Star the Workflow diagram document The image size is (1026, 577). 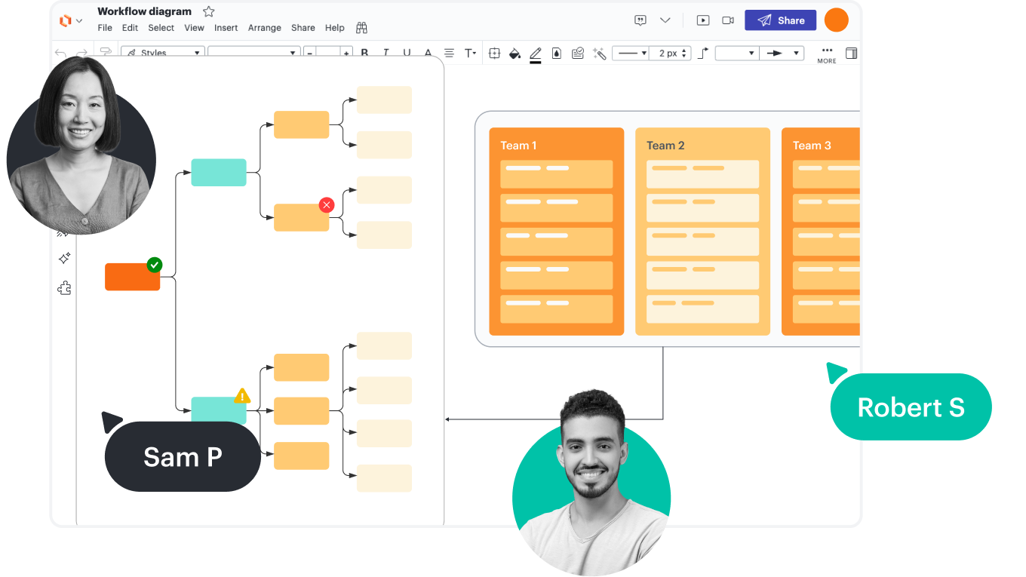click(209, 11)
